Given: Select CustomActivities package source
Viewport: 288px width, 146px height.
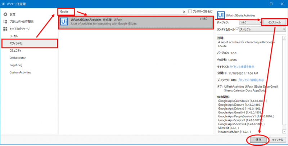Looking at the screenshot, I should (x=20, y=72).
